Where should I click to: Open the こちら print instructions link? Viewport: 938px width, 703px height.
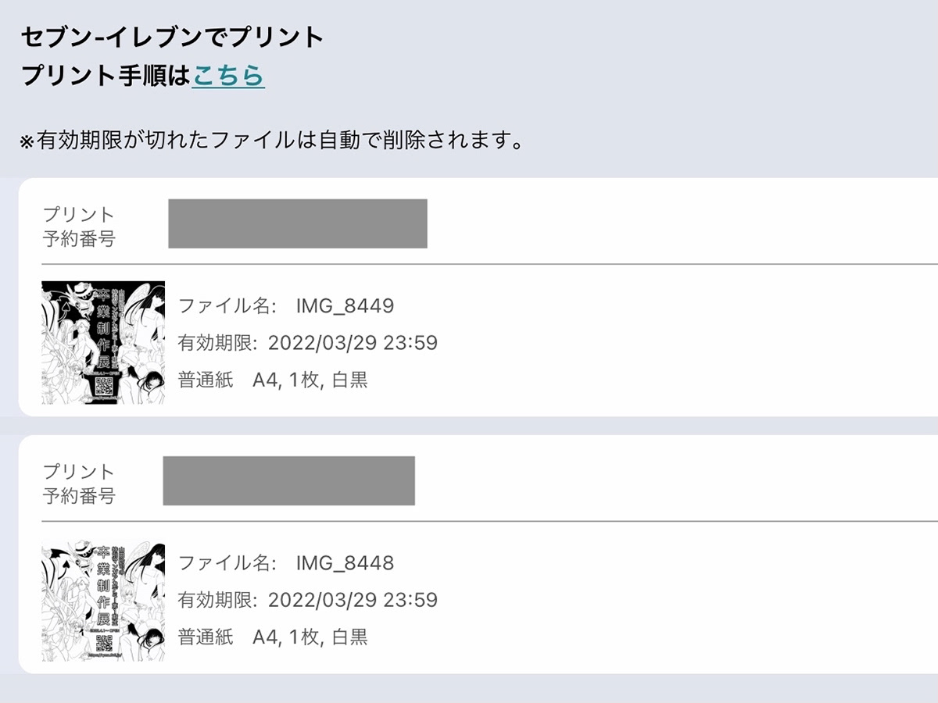coord(228,76)
